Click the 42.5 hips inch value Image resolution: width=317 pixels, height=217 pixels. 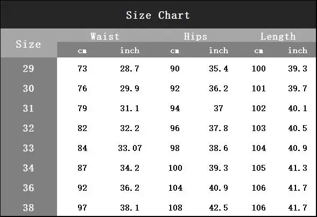point(219,207)
